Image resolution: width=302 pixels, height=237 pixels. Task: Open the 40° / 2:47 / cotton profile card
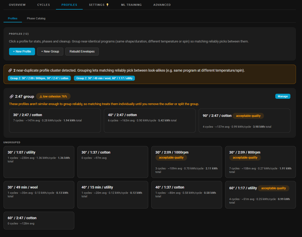[150, 121]
